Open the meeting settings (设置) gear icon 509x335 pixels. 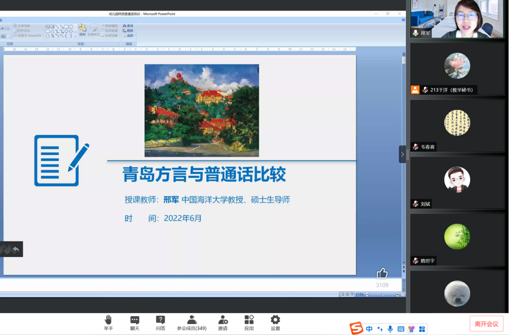coord(274,319)
